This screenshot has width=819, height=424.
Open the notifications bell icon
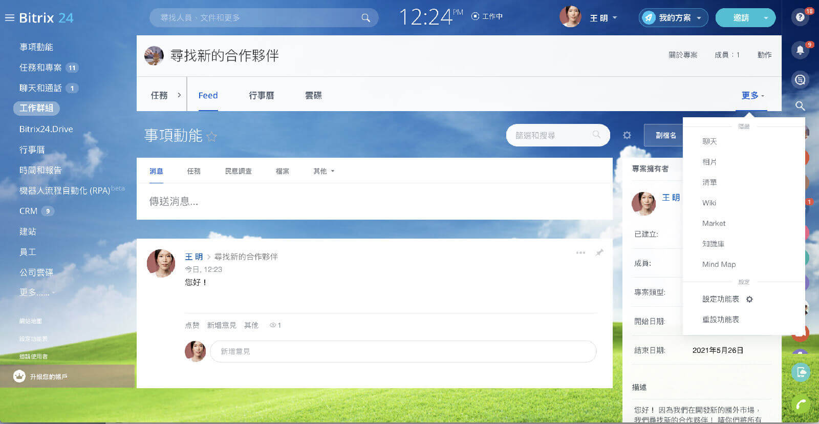coord(800,50)
